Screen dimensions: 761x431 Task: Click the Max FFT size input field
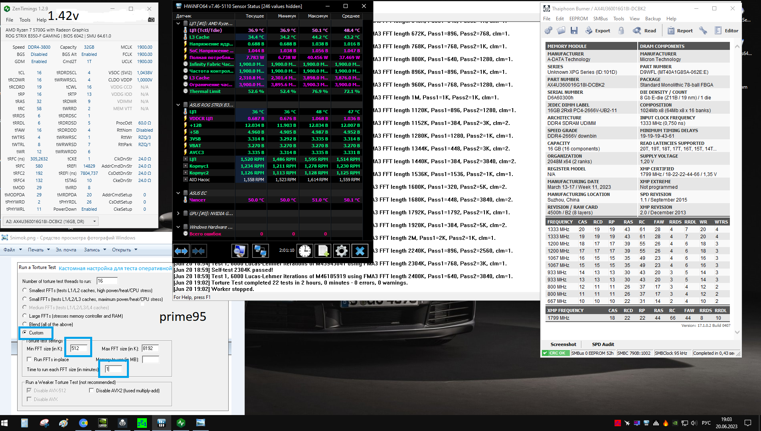(150, 348)
